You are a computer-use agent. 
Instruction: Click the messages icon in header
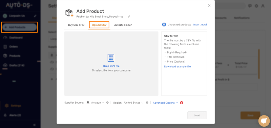click(250, 6)
